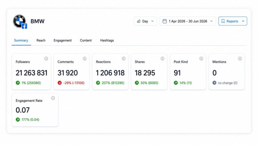The height and width of the screenshot is (145, 258).
Task: Click the red down arrow under Comments
Action: (x=59, y=83)
